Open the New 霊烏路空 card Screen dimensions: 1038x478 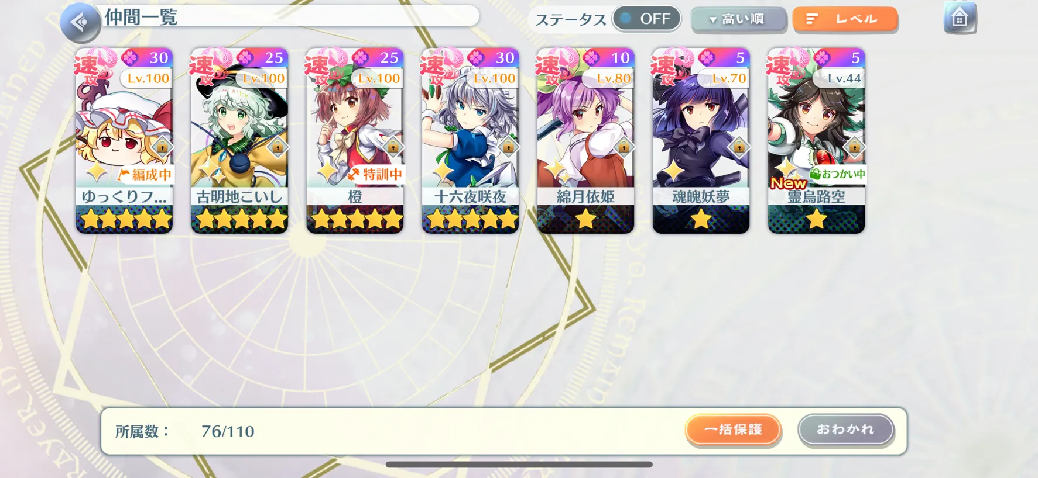tap(816, 141)
